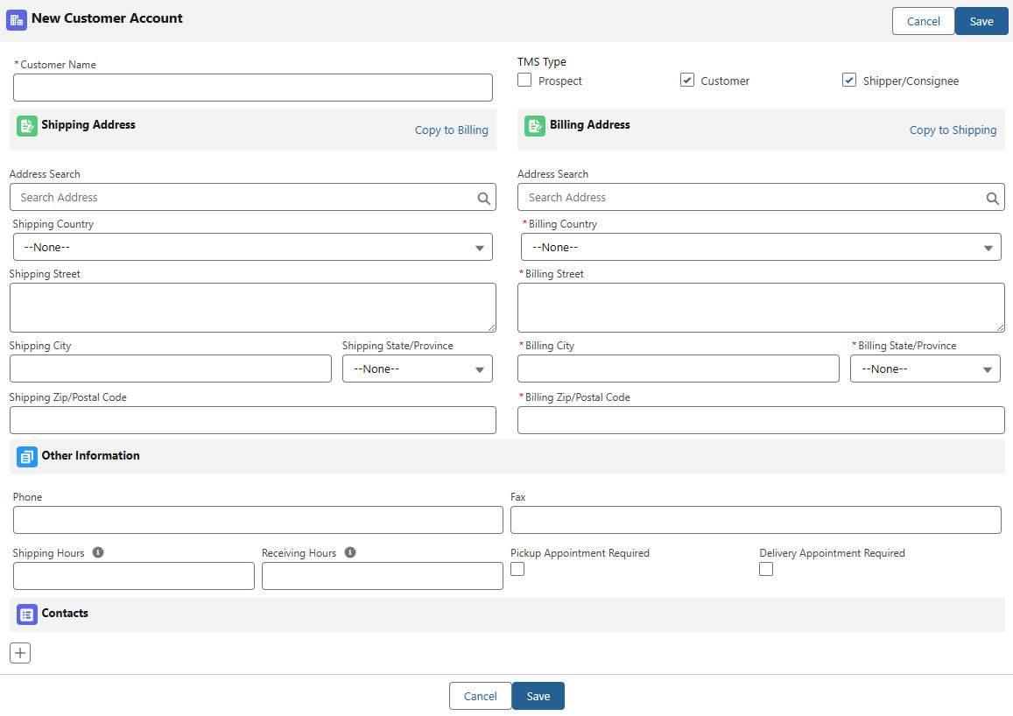Click the Billing Address section icon
The width and height of the screenshot is (1013, 716).
pyautogui.click(x=534, y=126)
